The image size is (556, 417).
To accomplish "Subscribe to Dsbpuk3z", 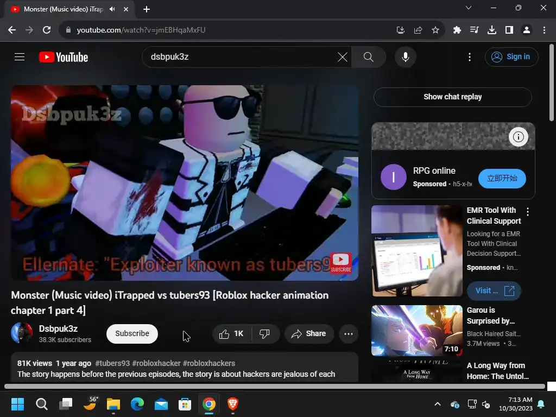I will (x=132, y=334).
